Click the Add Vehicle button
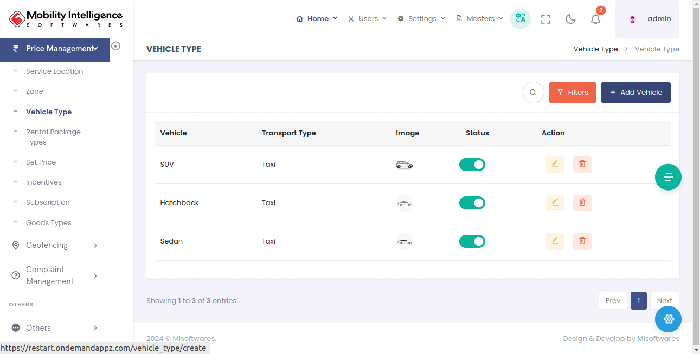 click(635, 93)
